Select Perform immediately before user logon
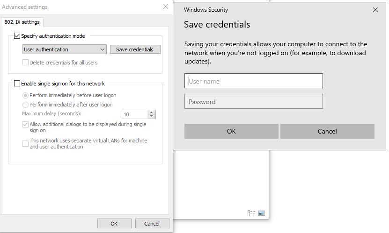Screen dimensions: 389x233 click(25, 95)
